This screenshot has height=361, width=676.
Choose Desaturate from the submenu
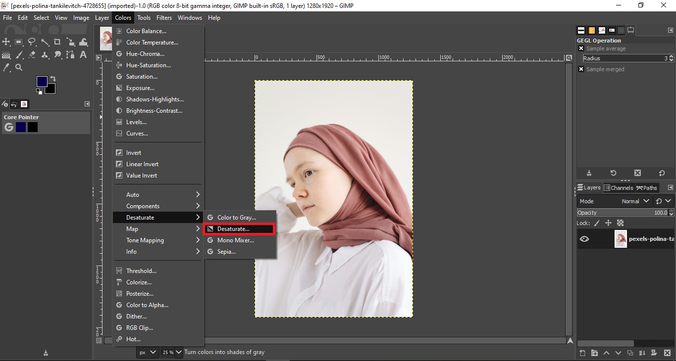point(239,228)
